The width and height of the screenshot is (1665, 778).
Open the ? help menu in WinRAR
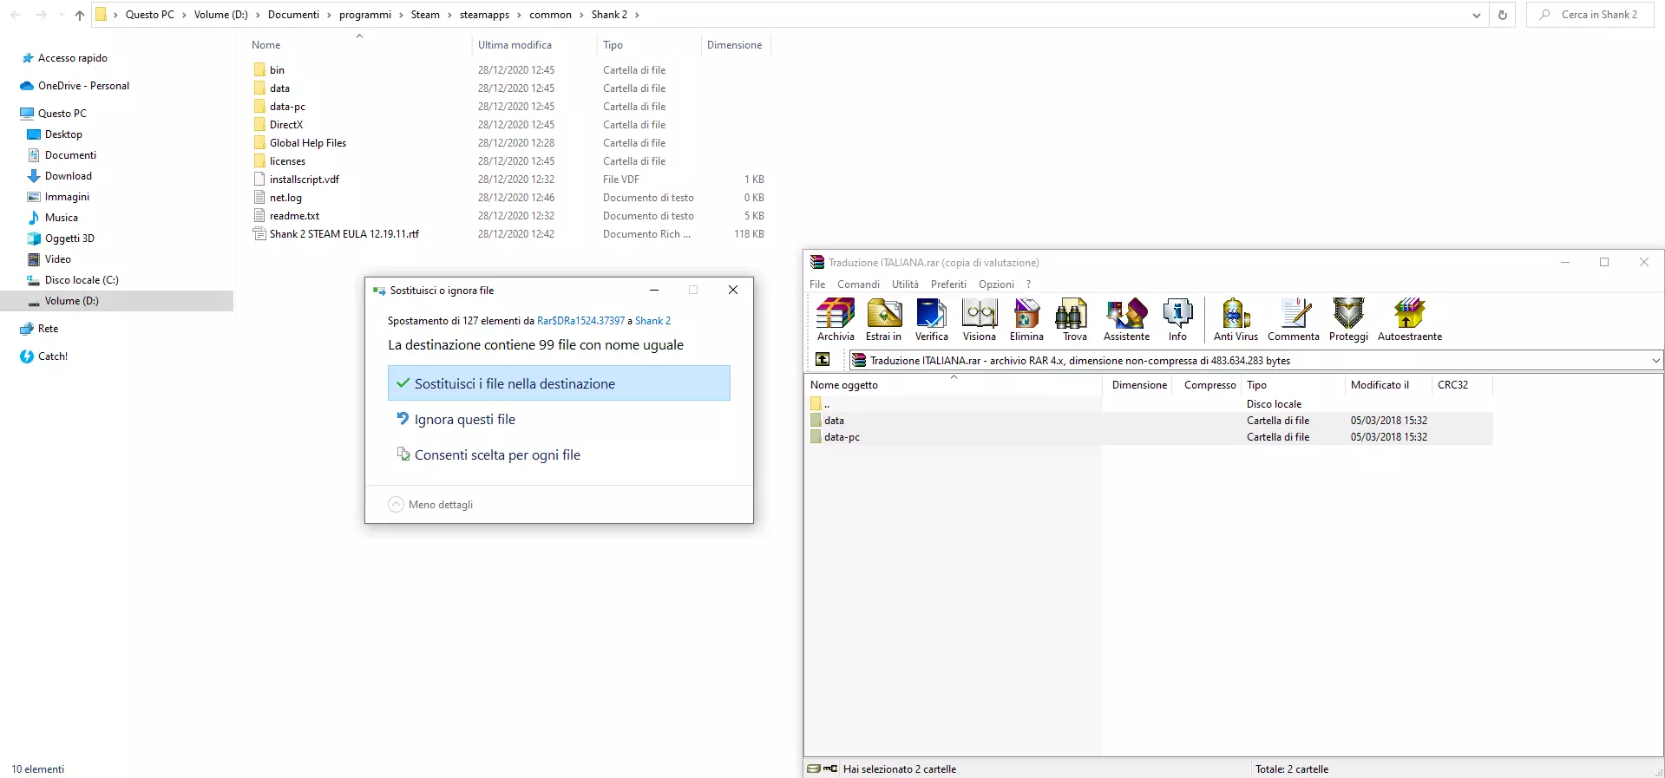[x=1029, y=284]
